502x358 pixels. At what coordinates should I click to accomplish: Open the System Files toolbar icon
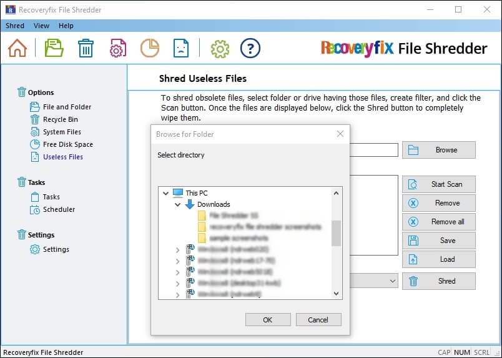118,48
